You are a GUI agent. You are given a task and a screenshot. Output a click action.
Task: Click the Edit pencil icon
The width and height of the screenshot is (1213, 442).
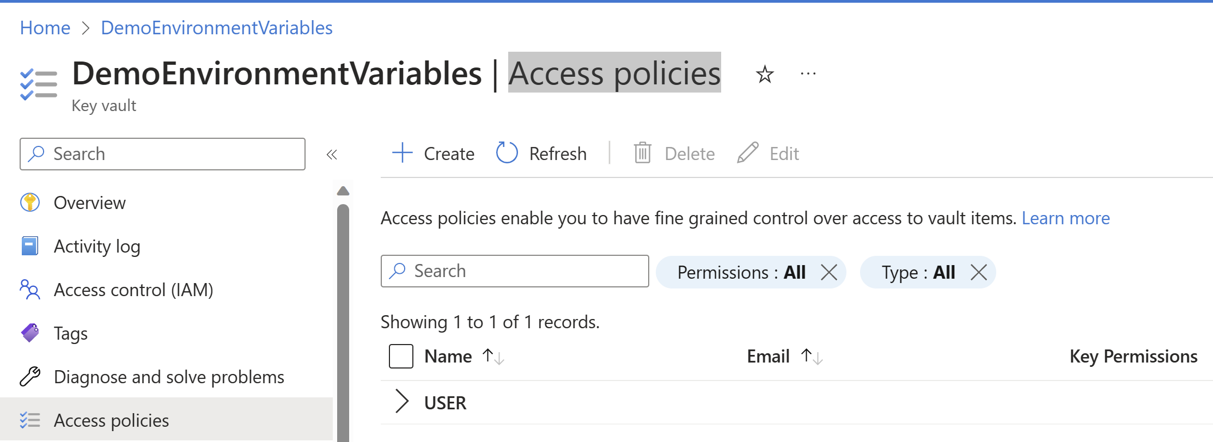coord(748,153)
